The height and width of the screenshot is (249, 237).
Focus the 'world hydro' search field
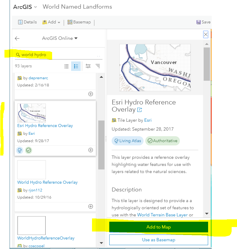[x=59, y=55]
